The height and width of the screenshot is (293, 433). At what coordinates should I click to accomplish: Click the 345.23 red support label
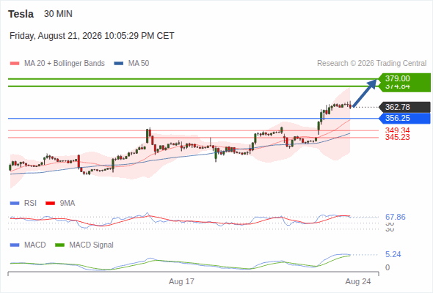pos(397,137)
